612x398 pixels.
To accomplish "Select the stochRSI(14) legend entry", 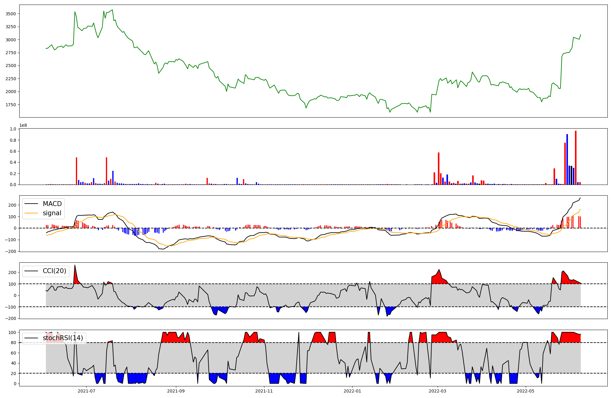I will click(63, 338).
